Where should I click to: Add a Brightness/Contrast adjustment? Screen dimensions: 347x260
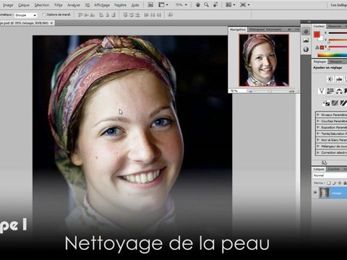[x=330, y=79]
